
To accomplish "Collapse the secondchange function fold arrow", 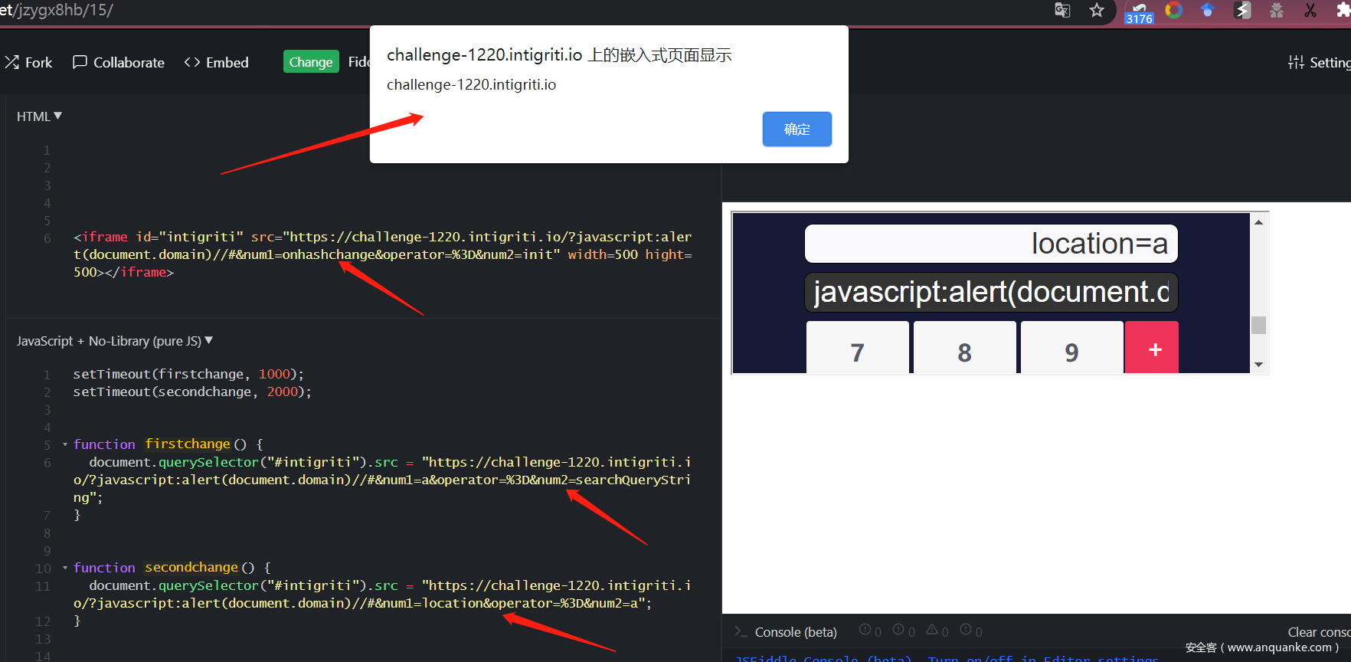I will click(65, 568).
